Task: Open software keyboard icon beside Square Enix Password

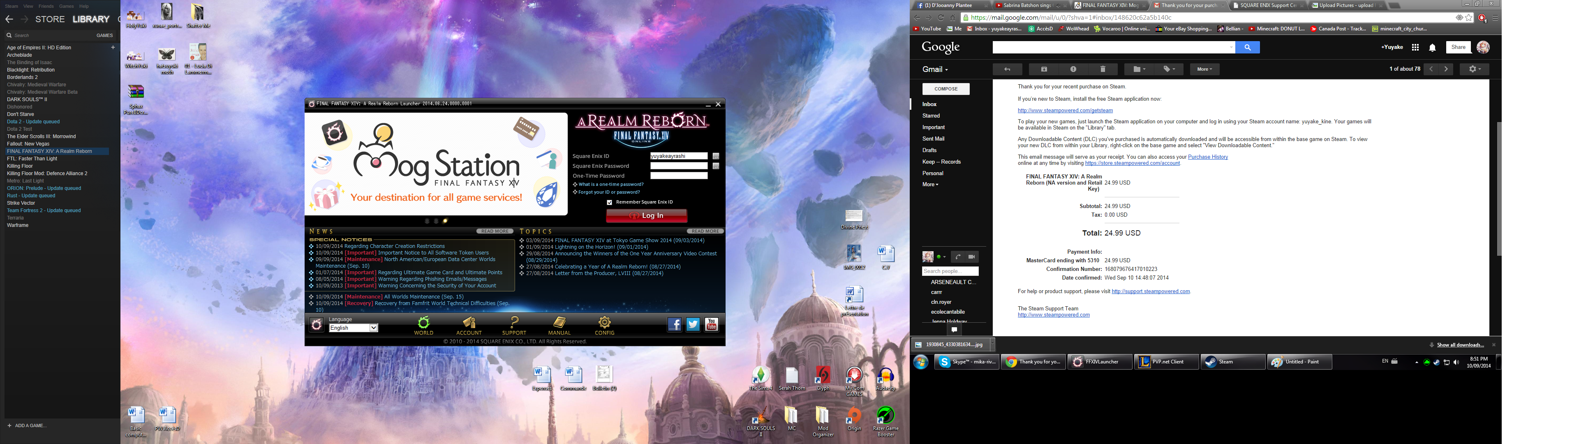Action: tap(716, 166)
